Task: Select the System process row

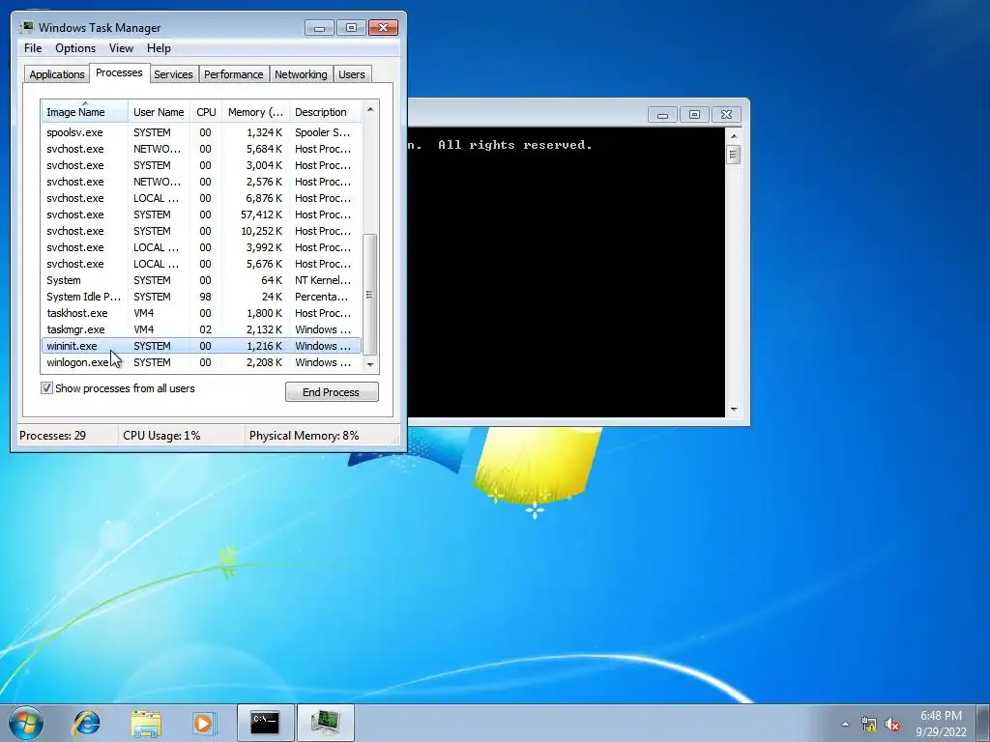Action: tap(201, 280)
